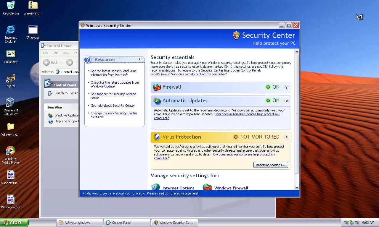
Task: Click the Resources help question-mark icon
Action: coord(87,60)
